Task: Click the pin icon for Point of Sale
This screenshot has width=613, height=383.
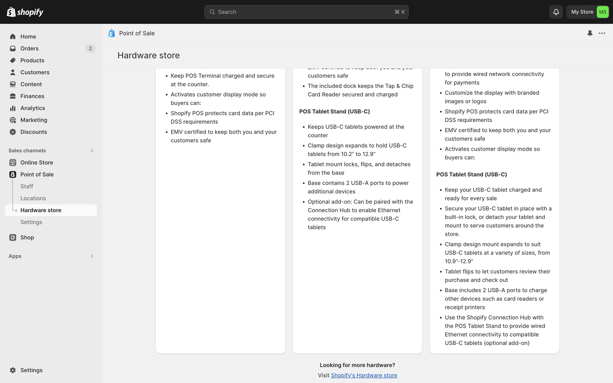Action: [x=590, y=33]
